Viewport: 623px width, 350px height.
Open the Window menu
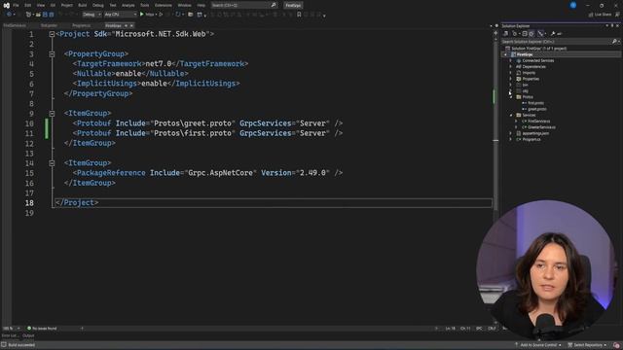(x=184, y=5)
